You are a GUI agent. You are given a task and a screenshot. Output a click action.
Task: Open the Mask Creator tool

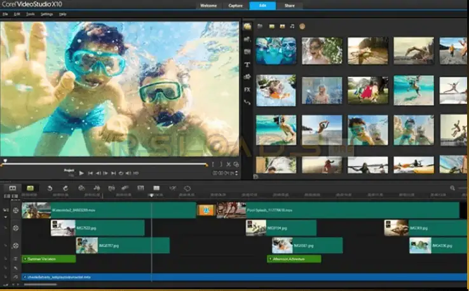187,188
